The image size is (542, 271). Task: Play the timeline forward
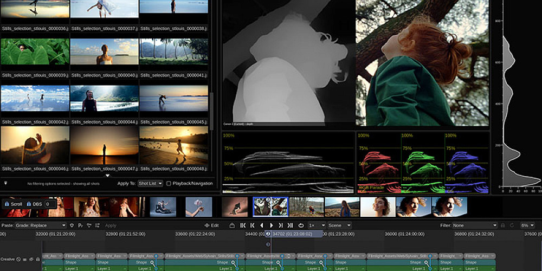pos(272,225)
